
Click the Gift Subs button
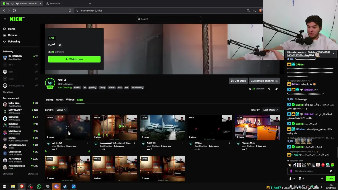[238, 81]
